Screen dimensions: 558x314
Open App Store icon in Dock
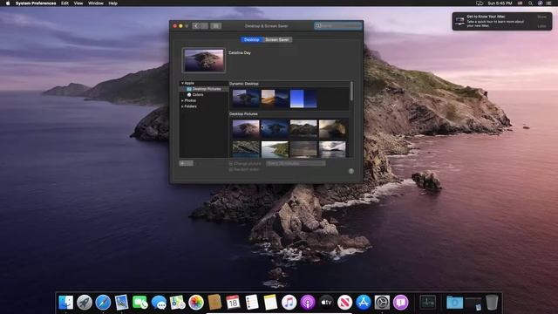(x=364, y=303)
